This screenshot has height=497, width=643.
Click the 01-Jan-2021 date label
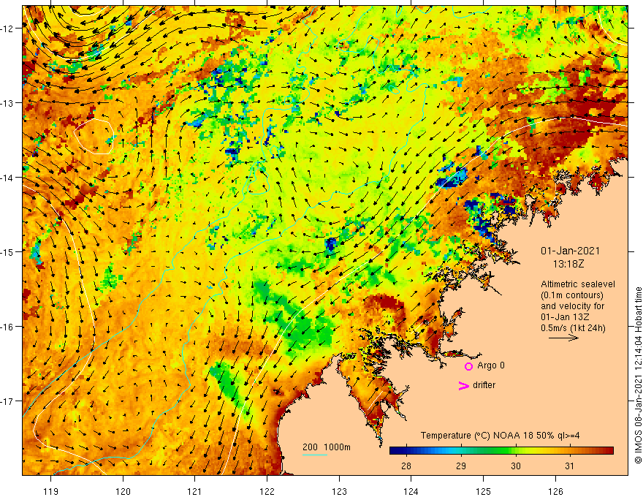pos(570,251)
